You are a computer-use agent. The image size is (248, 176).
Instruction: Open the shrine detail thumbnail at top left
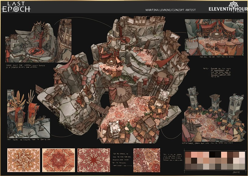[38, 41]
